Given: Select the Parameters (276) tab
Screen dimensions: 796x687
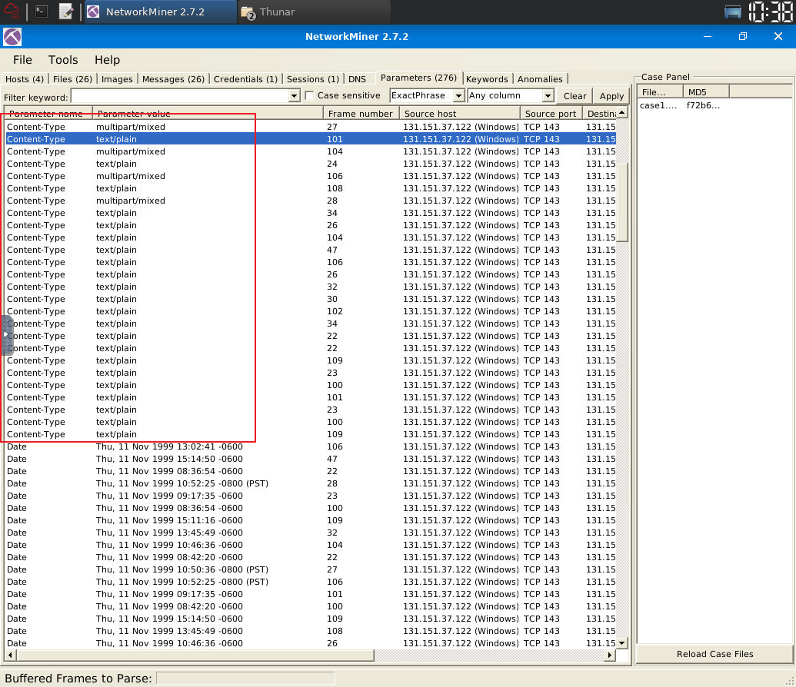Looking at the screenshot, I should 419,78.
